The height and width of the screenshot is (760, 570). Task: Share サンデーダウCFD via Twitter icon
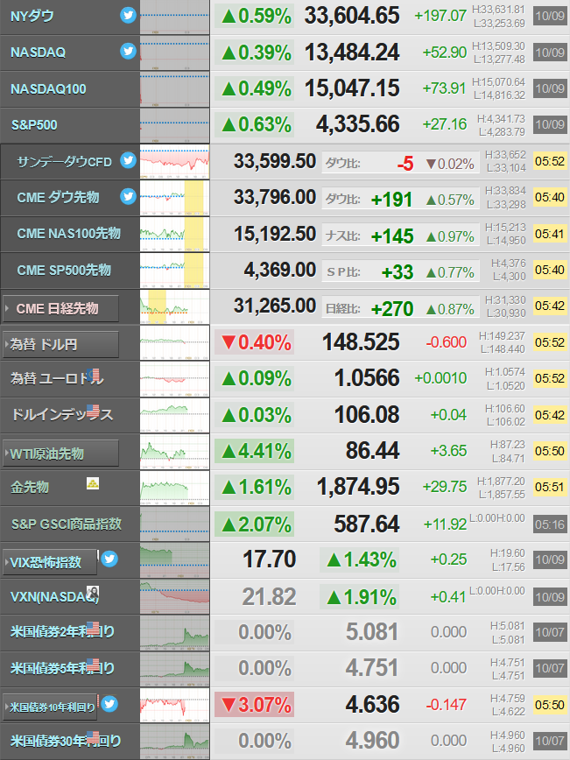[x=128, y=160]
